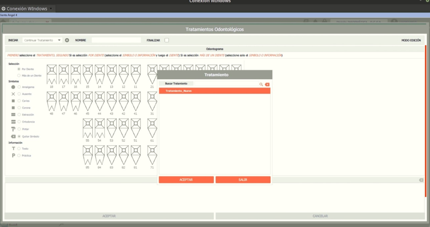Click the search magnifier in Buscar Tratamiento
The width and height of the screenshot is (430, 227).
261,84
